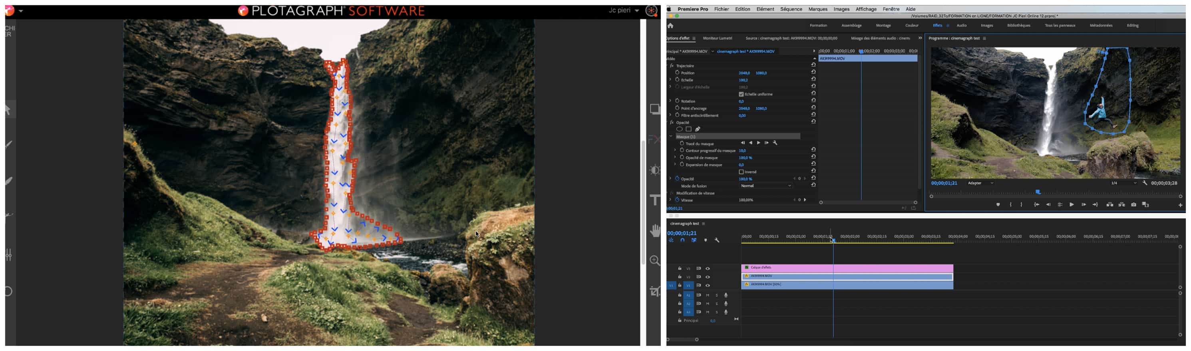Open mask tracking method wrench settings

(x=775, y=143)
